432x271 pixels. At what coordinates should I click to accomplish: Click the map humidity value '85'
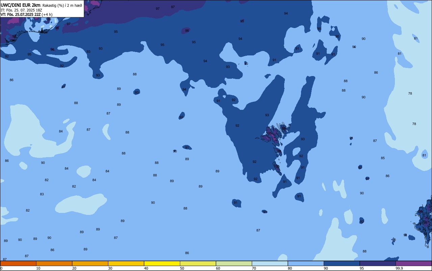coord(383,158)
